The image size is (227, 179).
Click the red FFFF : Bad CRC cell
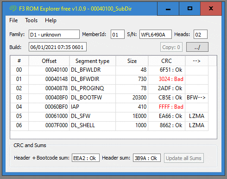pyautogui.click(x=167, y=107)
